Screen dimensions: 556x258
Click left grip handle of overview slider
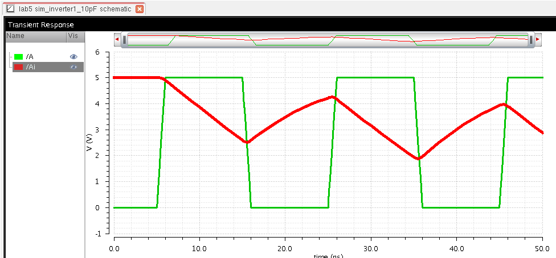[124, 40]
